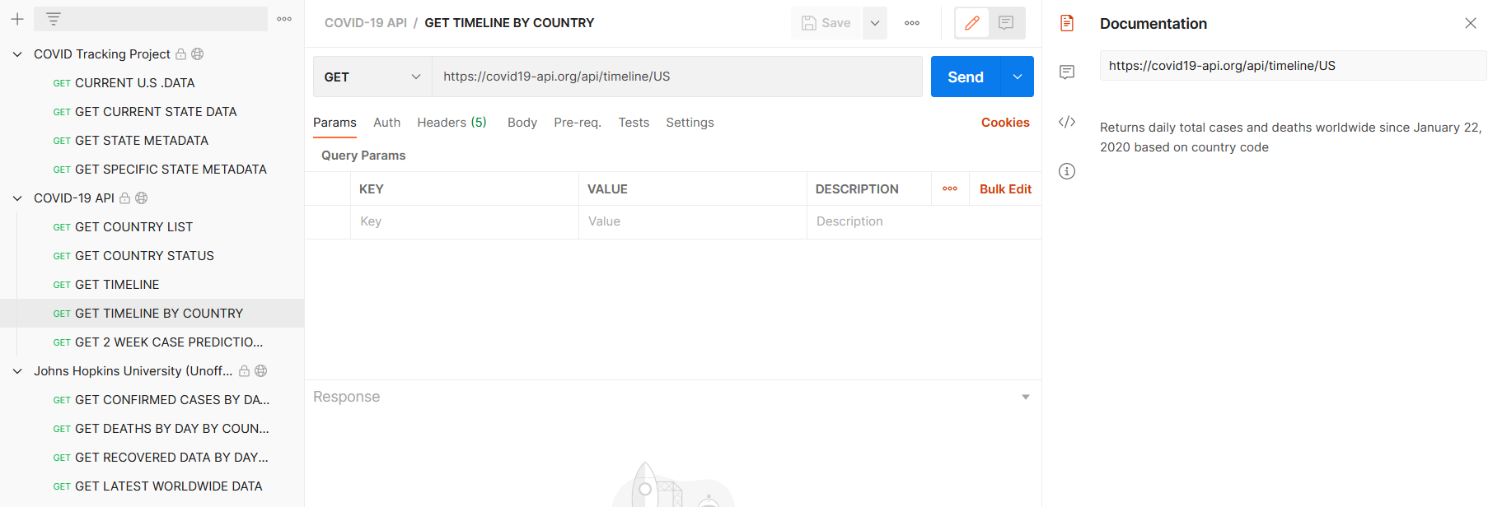Open Code snippet icon in right sidebar
1488x507 pixels.
(x=1067, y=122)
